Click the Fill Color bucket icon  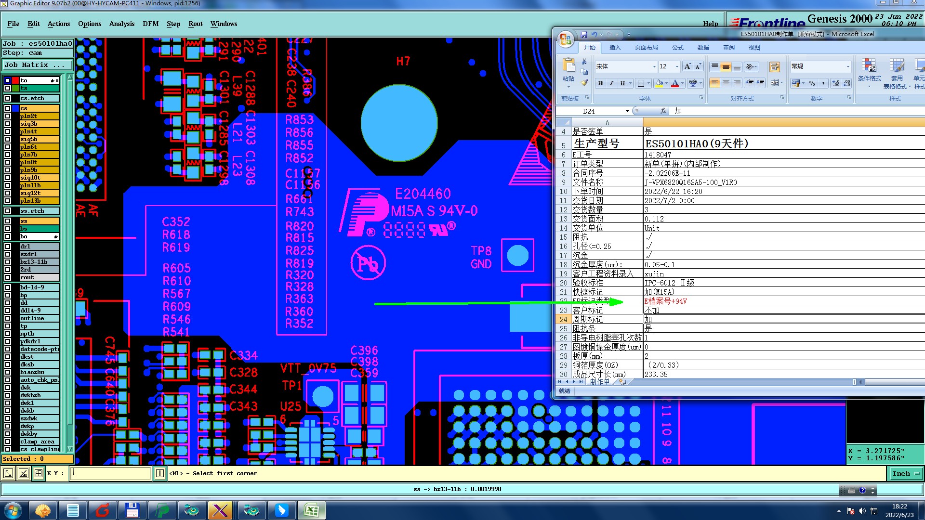659,83
